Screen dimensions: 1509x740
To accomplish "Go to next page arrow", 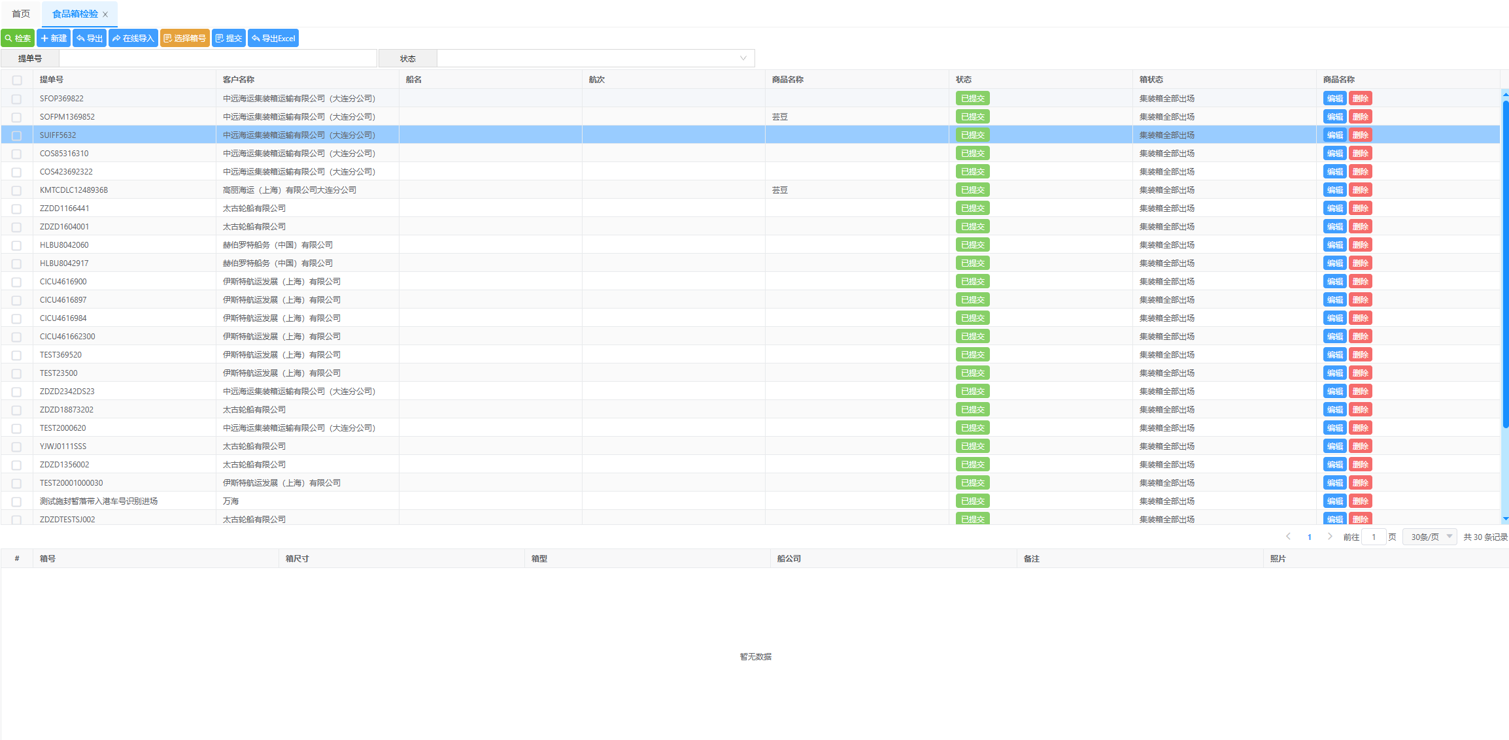I will [1330, 537].
